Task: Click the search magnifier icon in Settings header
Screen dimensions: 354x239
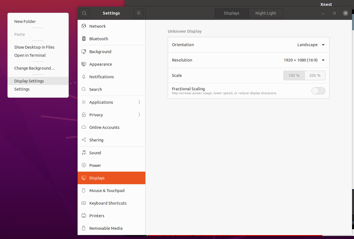Action: click(84, 13)
